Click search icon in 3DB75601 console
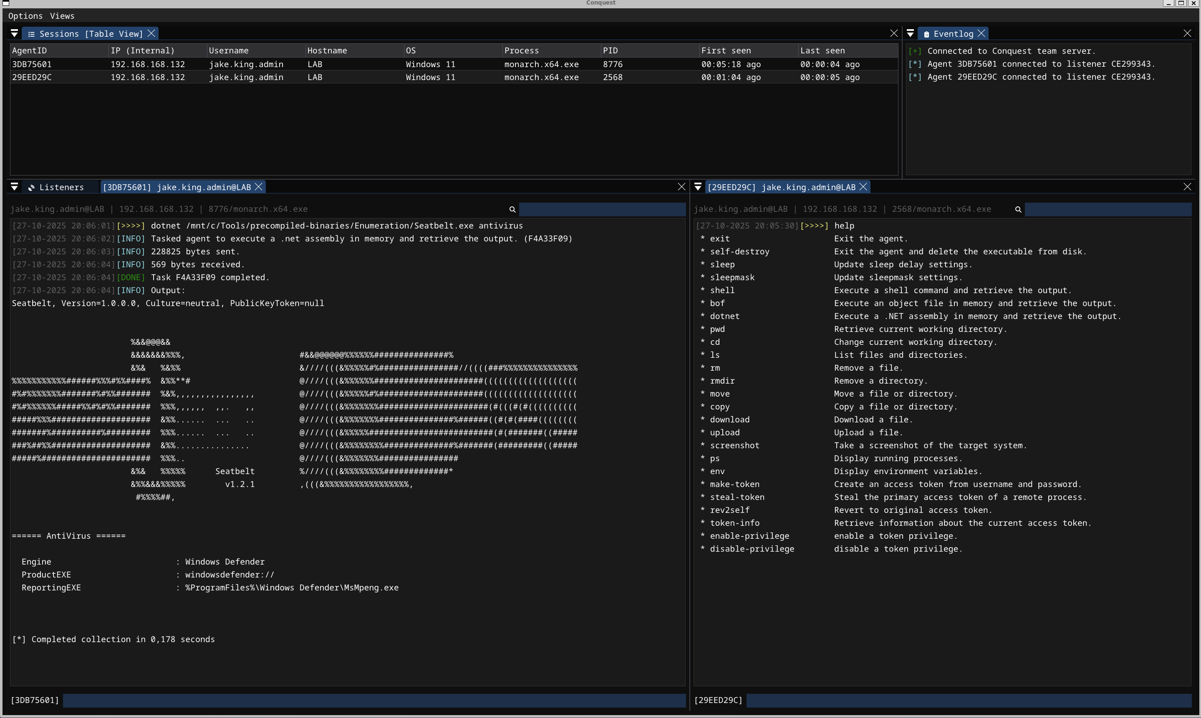Viewport: 1201px width, 718px height. [x=512, y=209]
